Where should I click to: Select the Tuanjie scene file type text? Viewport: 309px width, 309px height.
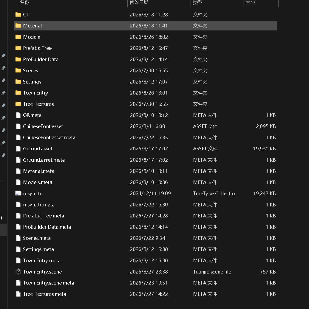[x=212, y=272]
